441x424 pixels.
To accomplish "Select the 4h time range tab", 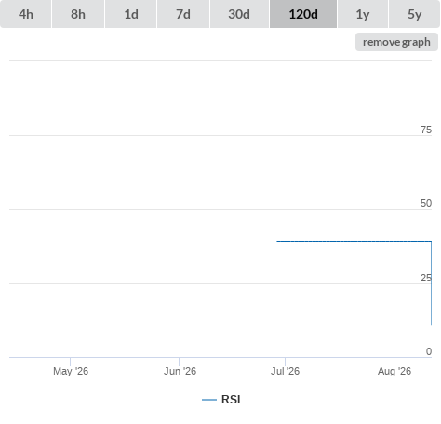I will (x=26, y=14).
